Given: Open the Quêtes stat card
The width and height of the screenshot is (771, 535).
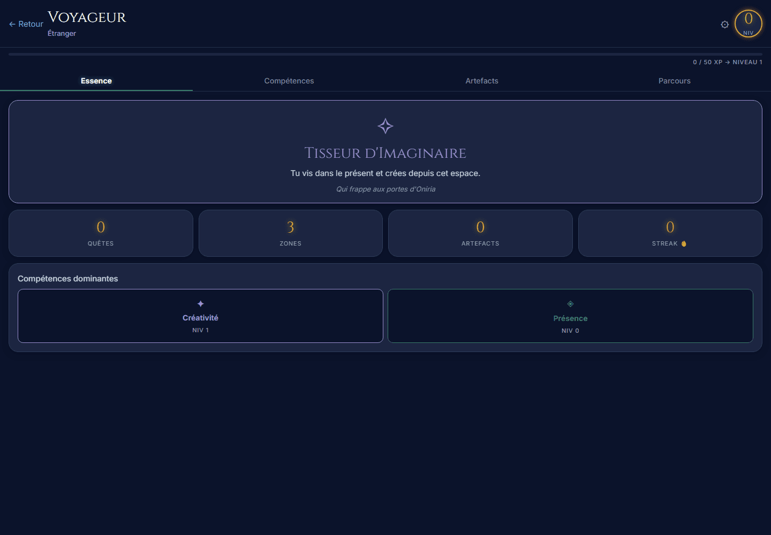Looking at the screenshot, I should click(x=101, y=233).
